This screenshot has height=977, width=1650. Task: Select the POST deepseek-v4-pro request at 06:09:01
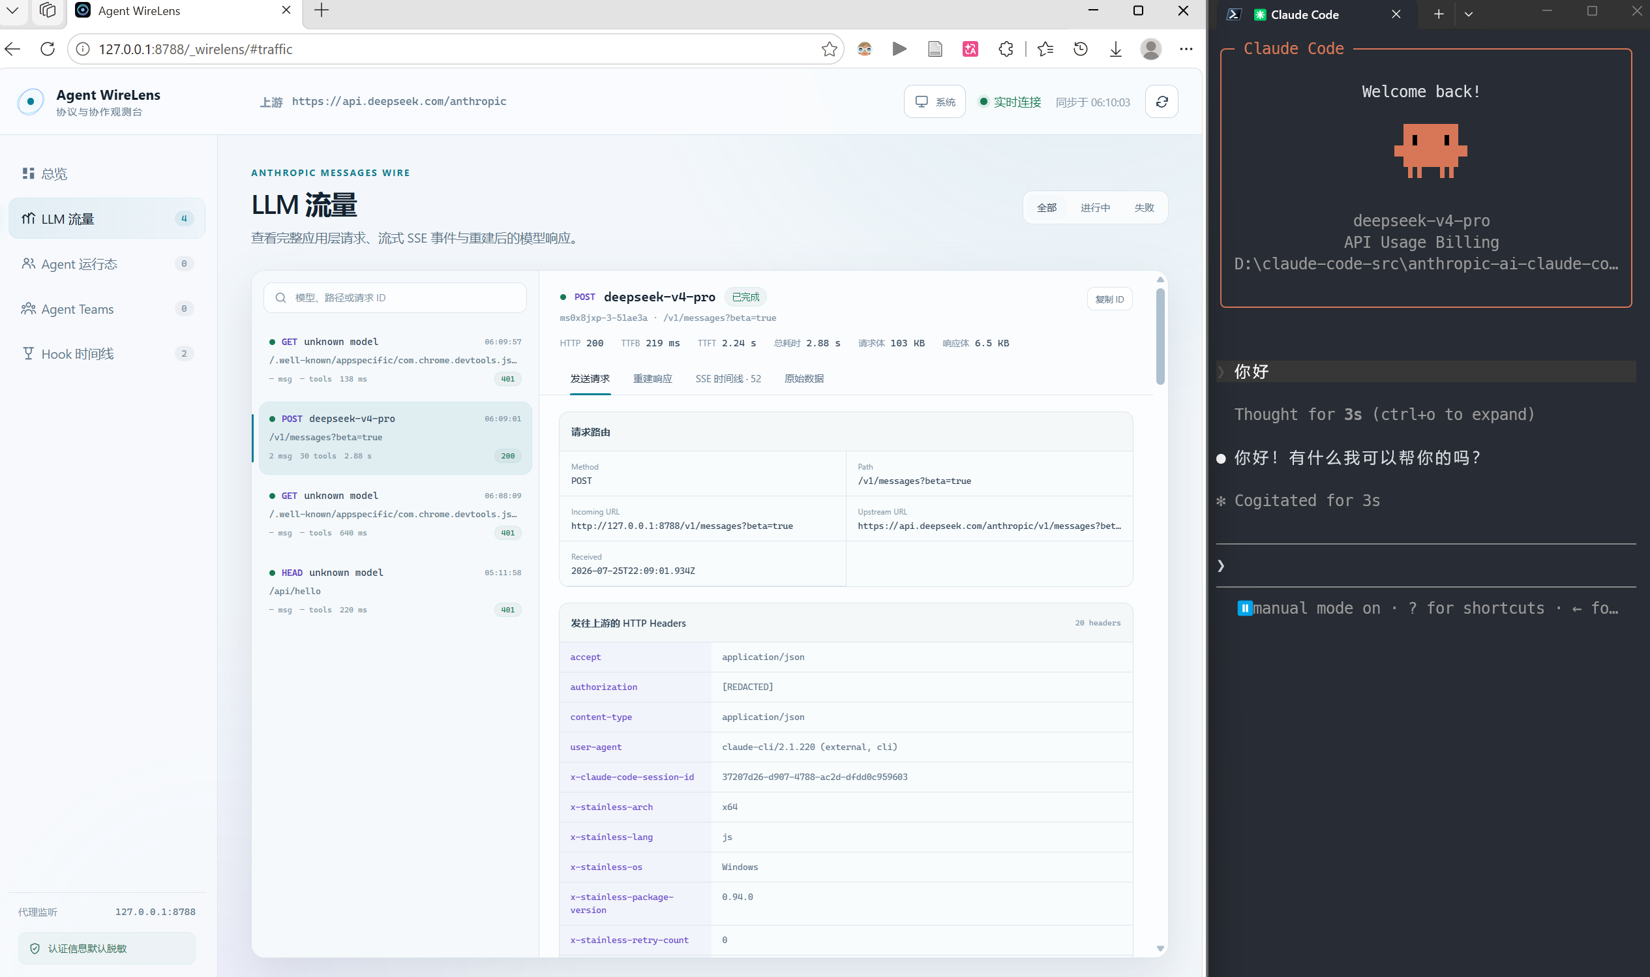(x=395, y=438)
